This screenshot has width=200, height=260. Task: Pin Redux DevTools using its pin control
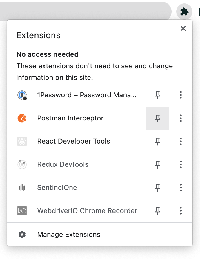coord(157,164)
